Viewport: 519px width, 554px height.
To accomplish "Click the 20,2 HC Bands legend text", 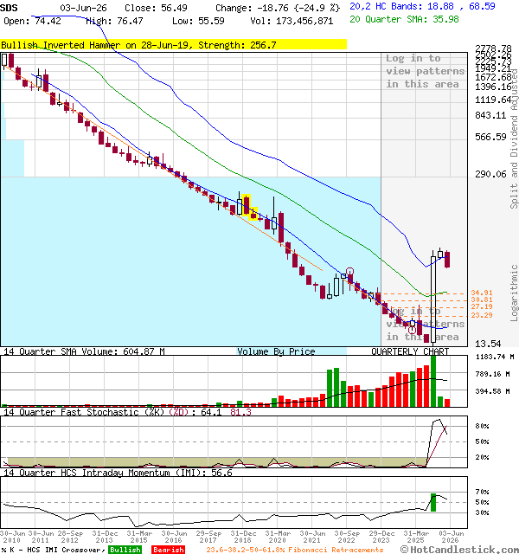I will (x=422, y=6).
